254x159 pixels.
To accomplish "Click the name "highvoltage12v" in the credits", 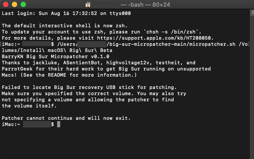I will pyautogui.click(x=127, y=63).
